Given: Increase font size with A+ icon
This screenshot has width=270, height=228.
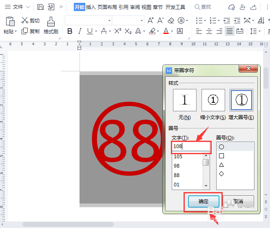Looking at the screenshot, I should (150, 20).
